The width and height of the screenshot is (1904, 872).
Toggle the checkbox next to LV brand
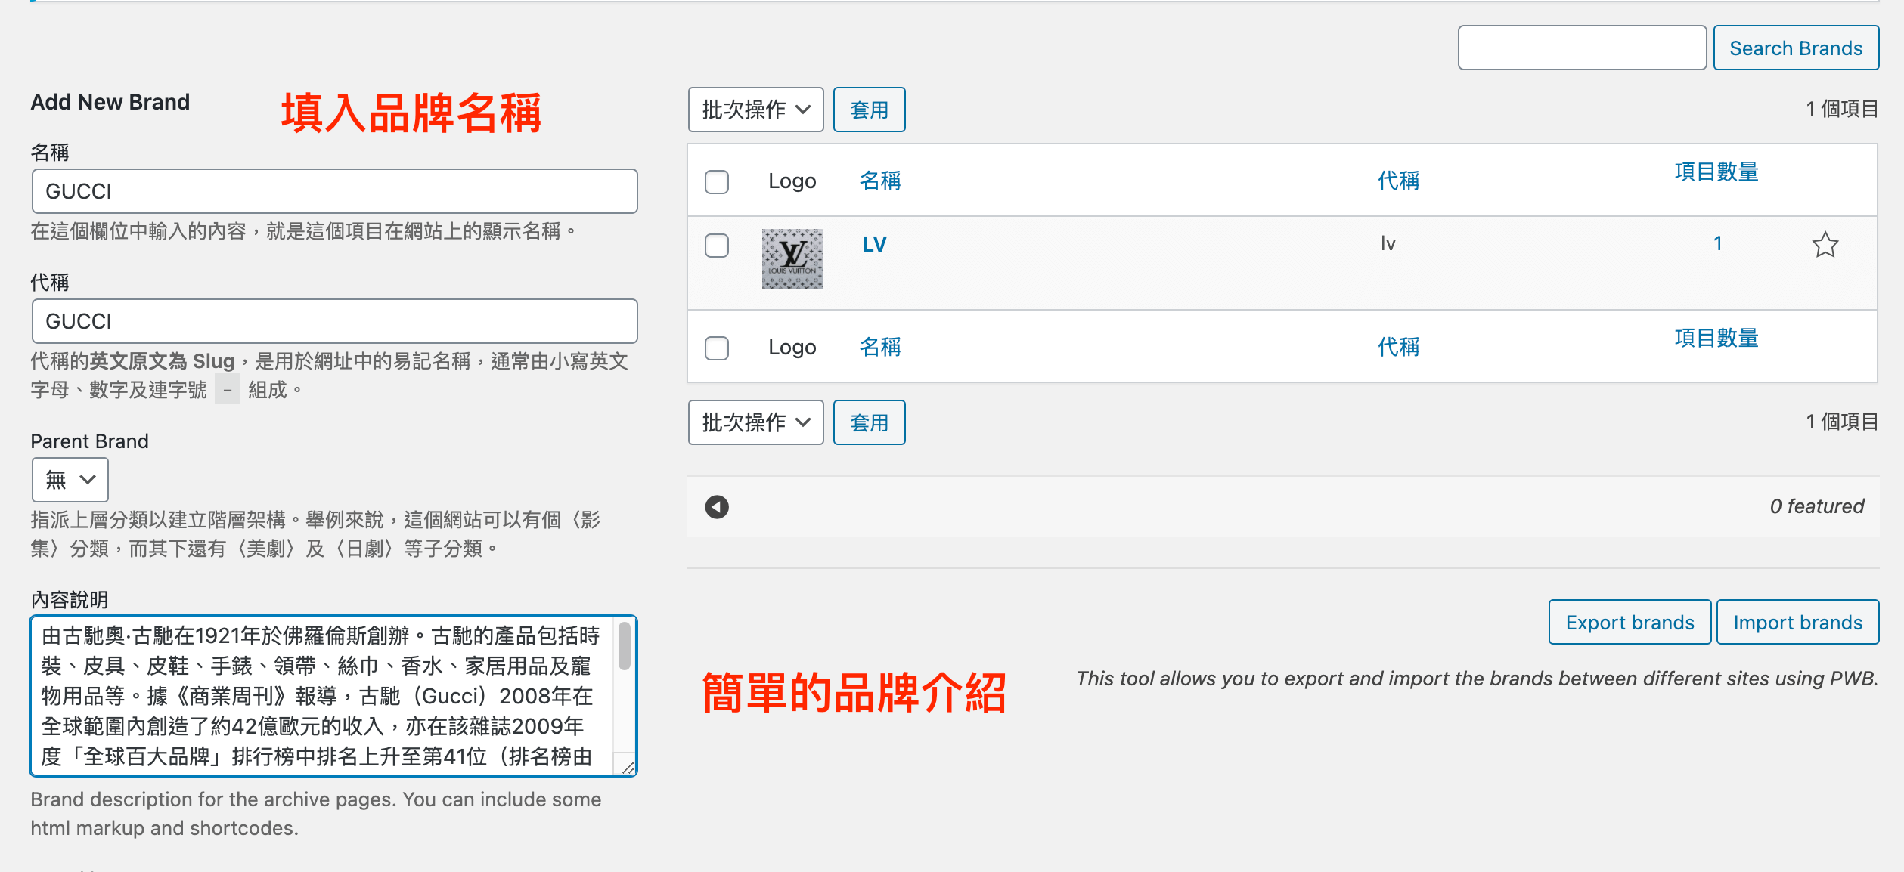(718, 244)
